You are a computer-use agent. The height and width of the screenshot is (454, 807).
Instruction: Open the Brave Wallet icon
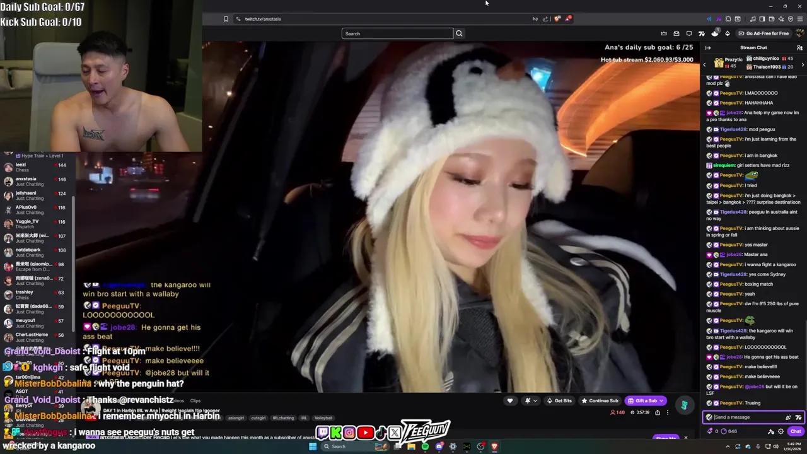[772, 19]
